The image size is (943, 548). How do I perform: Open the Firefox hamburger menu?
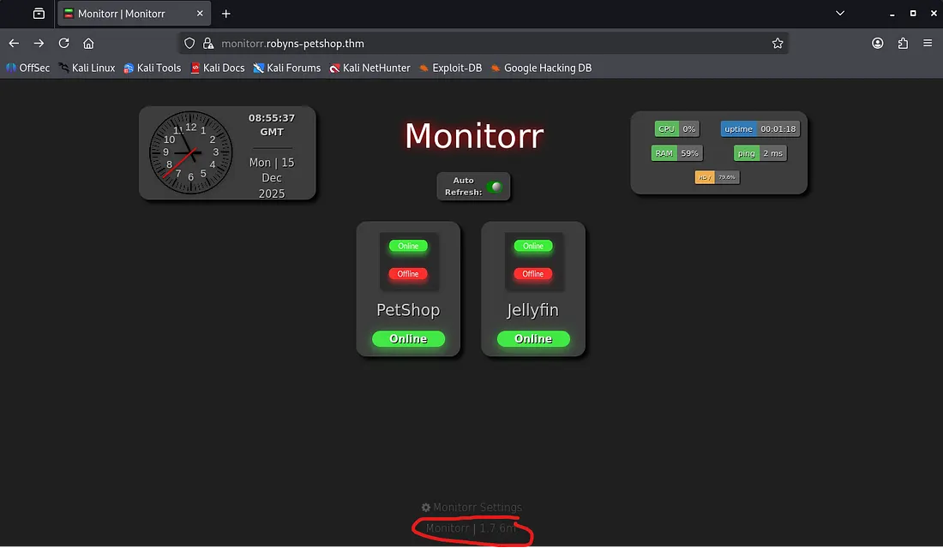point(928,43)
